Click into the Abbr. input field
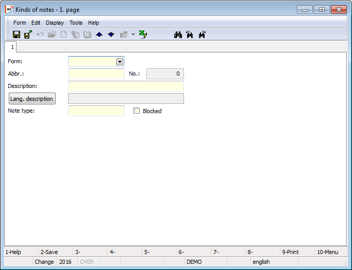 pos(96,74)
